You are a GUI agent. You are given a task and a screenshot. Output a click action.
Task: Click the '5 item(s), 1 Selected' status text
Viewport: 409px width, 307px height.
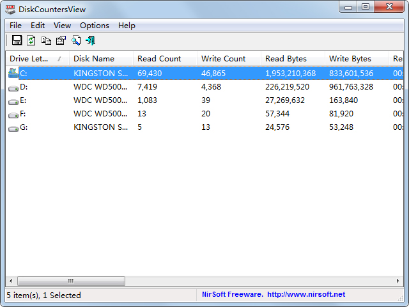(x=44, y=295)
